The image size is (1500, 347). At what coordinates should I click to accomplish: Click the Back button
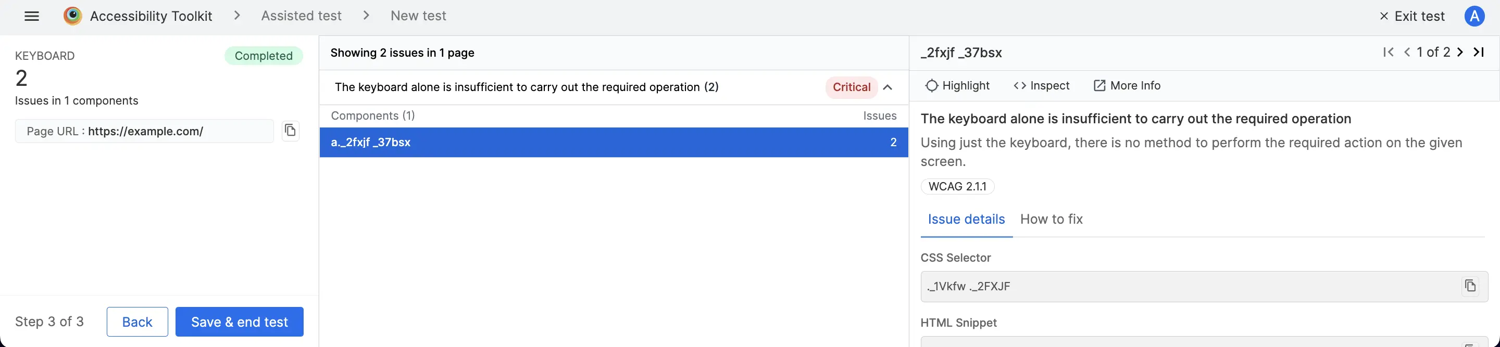[x=137, y=322]
